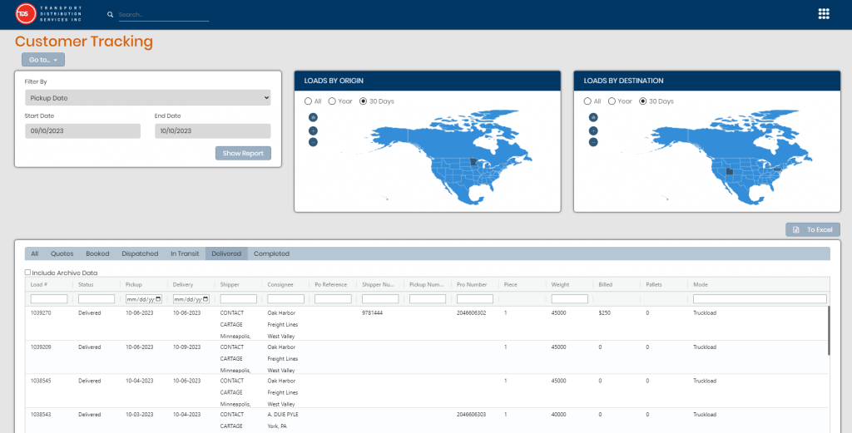Click the Start Date field
The height and width of the screenshot is (433, 852).
pyautogui.click(x=82, y=130)
